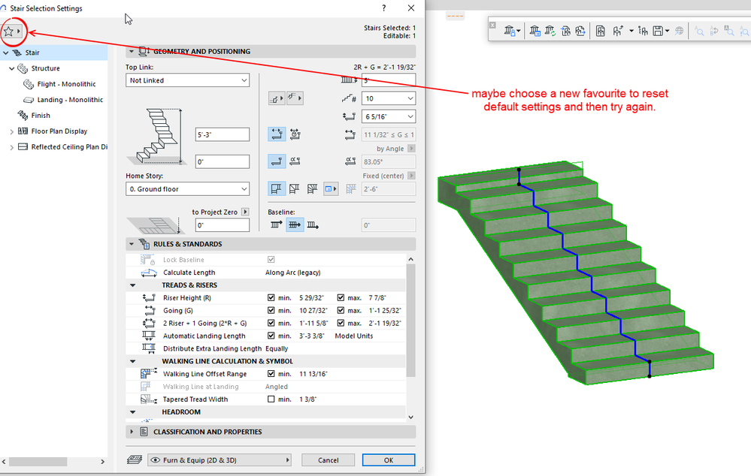Expand Floor Plan Display tree node
The width and height of the screenshot is (751, 476).
(x=11, y=131)
